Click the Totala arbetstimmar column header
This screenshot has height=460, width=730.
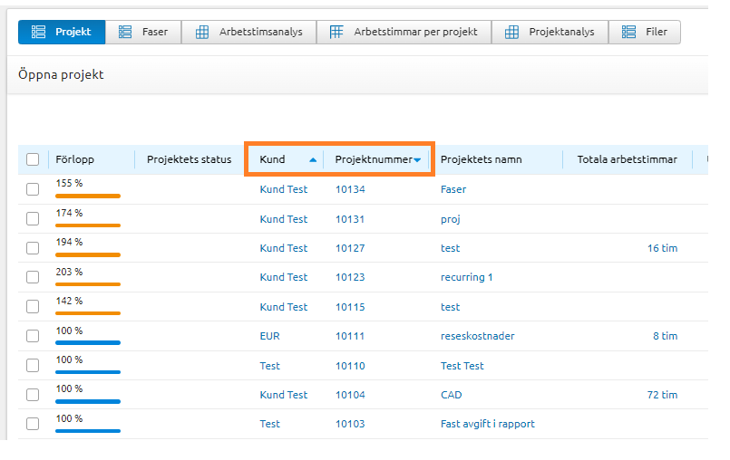[x=627, y=159]
